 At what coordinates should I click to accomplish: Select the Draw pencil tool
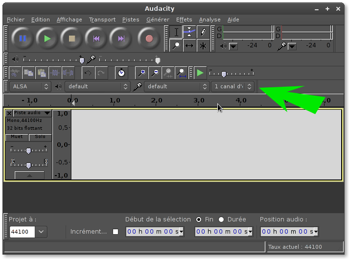click(x=203, y=32)
